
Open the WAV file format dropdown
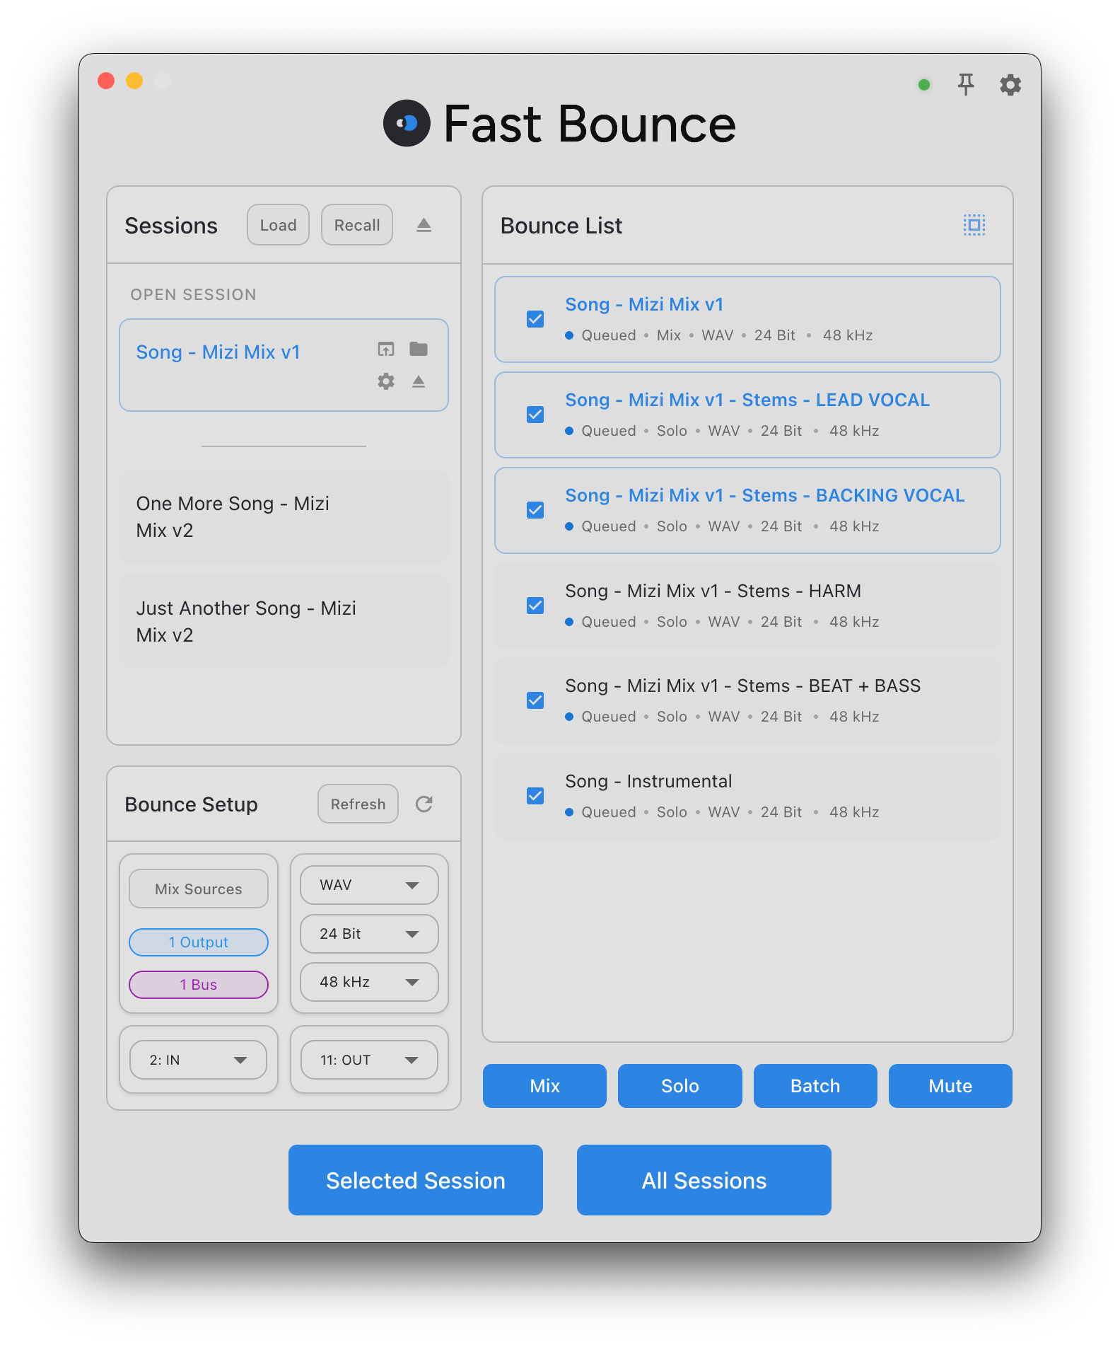[x=369, y=885]
